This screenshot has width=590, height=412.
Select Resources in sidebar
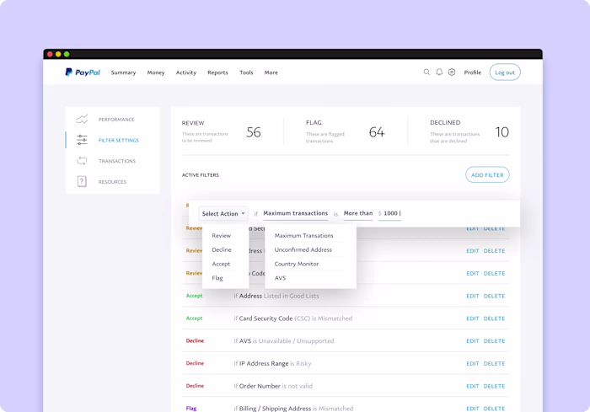click(112, 182)
